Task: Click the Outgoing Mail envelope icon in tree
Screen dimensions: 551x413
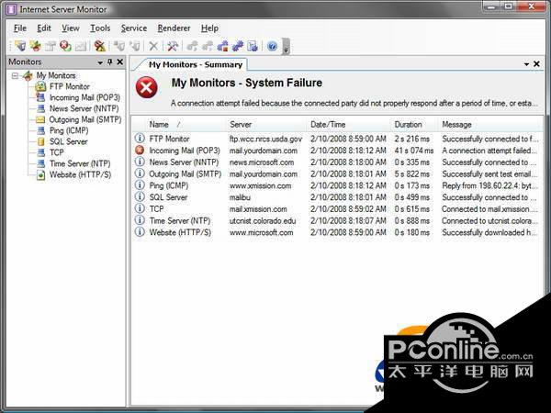Action: (40, 119)
